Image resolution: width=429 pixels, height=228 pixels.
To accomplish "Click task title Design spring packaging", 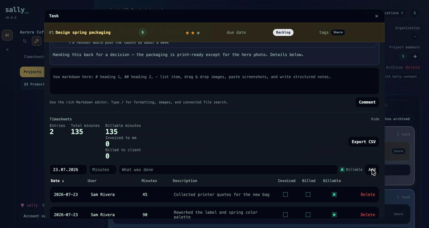I will coord(83,33).
